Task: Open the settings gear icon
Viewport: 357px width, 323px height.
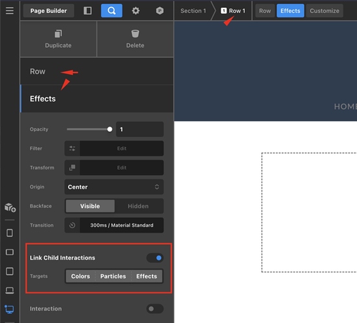Action: click(136, 11)
